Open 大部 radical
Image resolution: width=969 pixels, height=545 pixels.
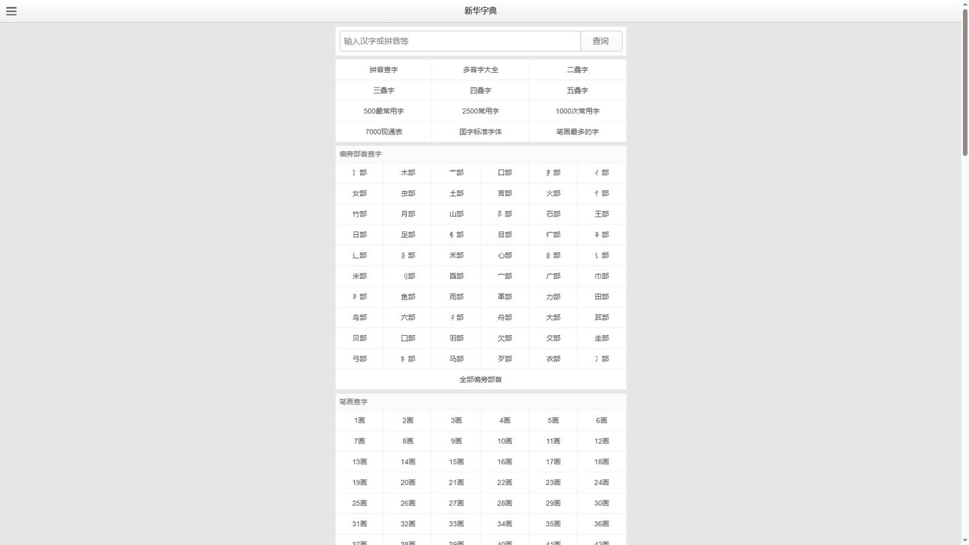coord(553,318)
